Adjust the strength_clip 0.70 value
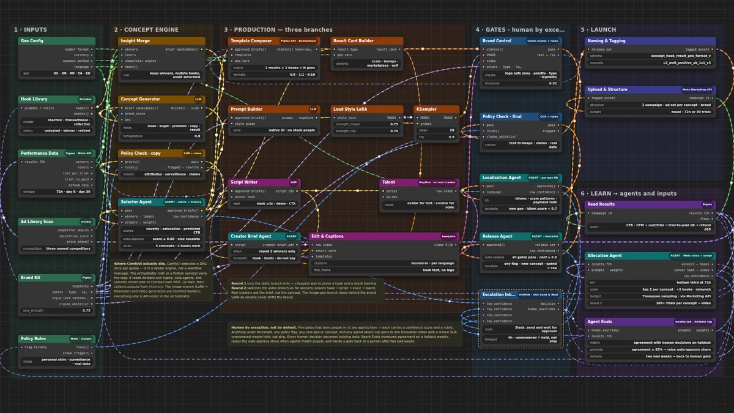The width and height of the screenshot is (734, 413). click(x=367, y=131)
